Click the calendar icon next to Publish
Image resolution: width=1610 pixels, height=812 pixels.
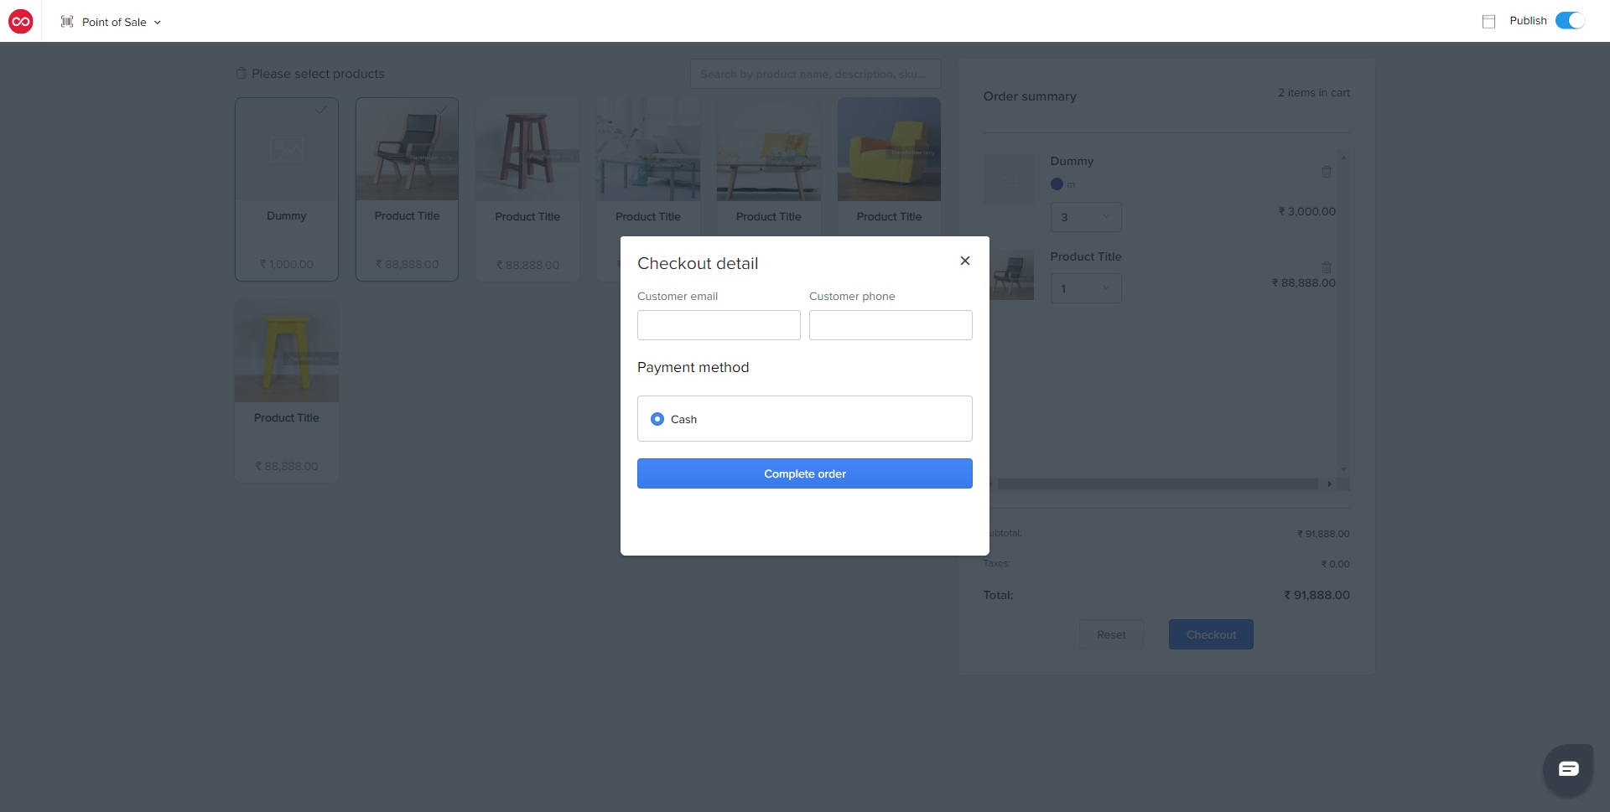[1488, 22]
